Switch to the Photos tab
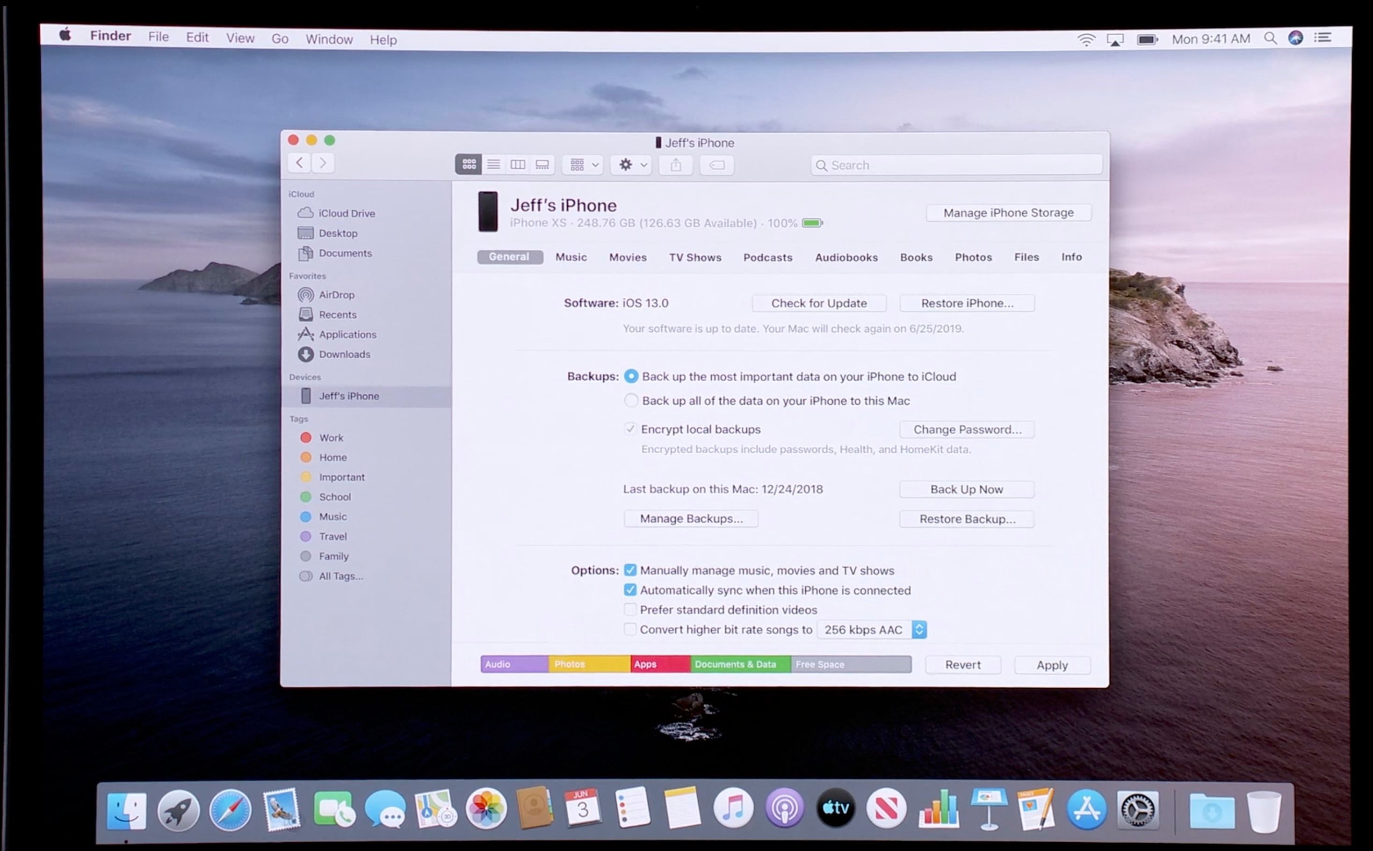This screenshot has width=1373, height=851. [973, 257]
